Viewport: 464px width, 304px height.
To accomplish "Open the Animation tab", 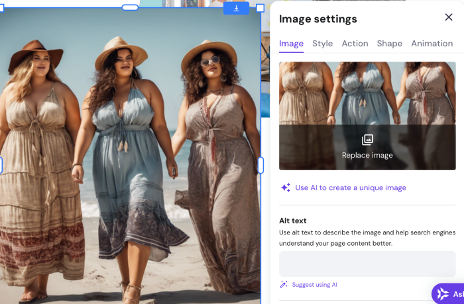I will coord(432,44).
